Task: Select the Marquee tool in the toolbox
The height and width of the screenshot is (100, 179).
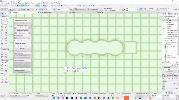Action: tap(6, 14)
